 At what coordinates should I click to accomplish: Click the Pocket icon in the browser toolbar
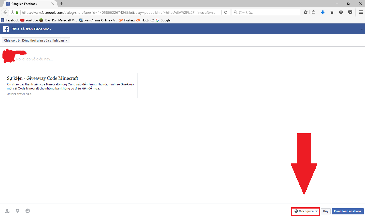[350, 12]
